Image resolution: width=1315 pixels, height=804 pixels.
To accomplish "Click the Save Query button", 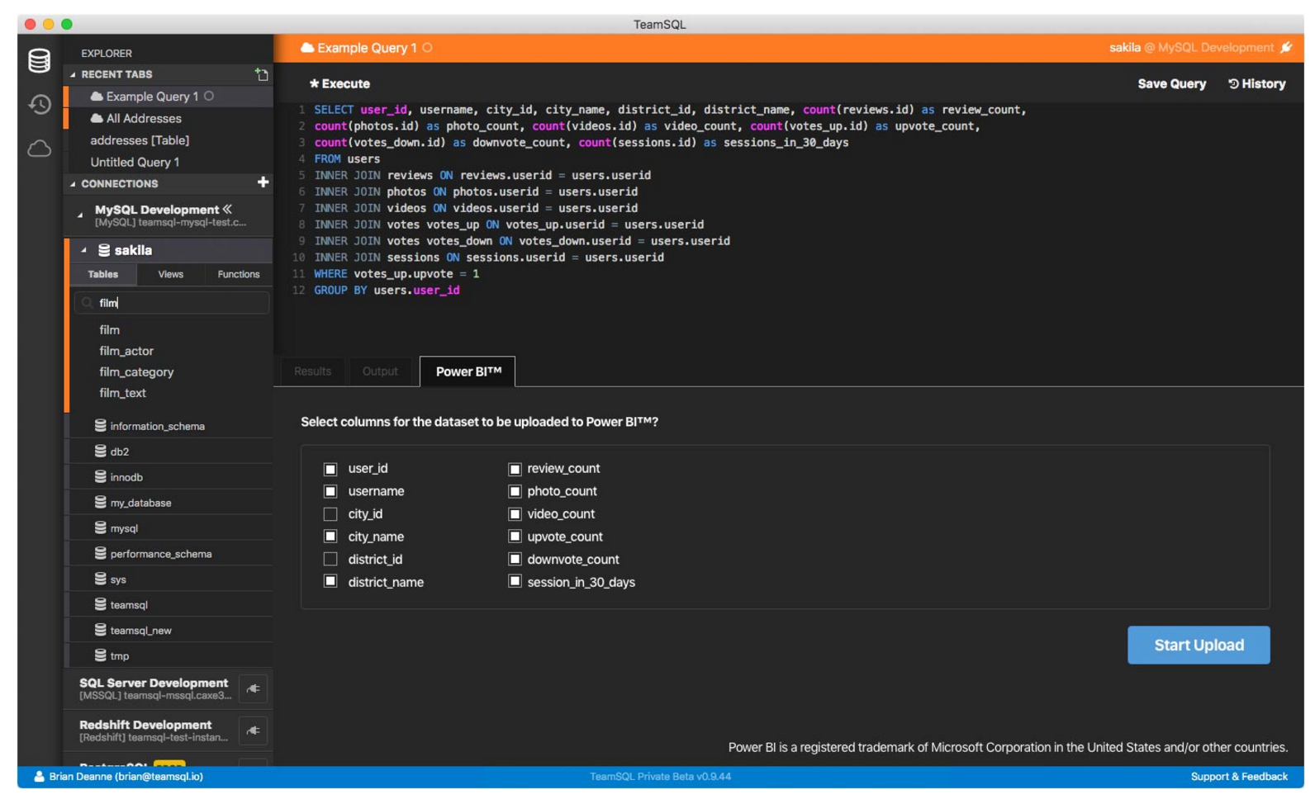I will (1171, 83).
